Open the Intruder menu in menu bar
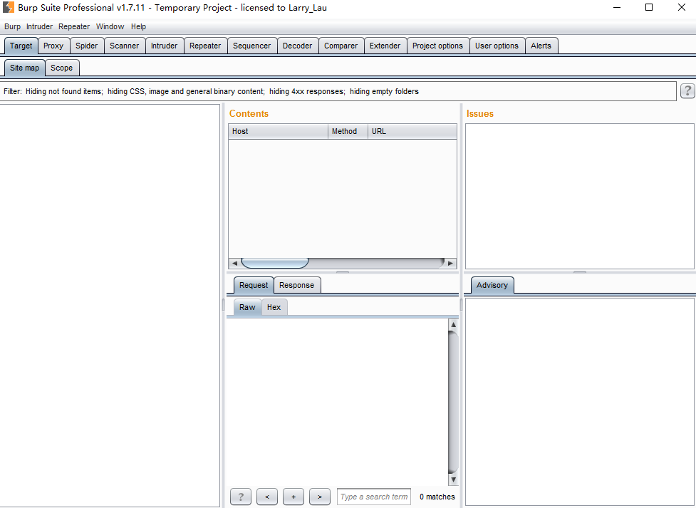Viewport: 696px width, 508px height. click(39, 26)
